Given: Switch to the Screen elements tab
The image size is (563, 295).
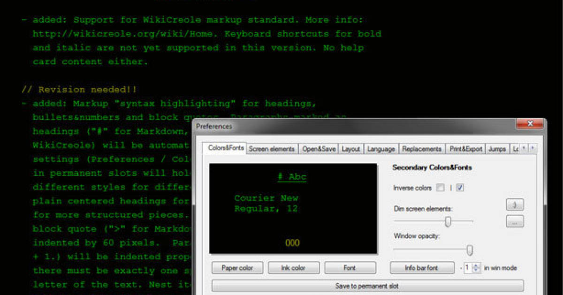Looking at the screenshot, I should click(272, 148).
